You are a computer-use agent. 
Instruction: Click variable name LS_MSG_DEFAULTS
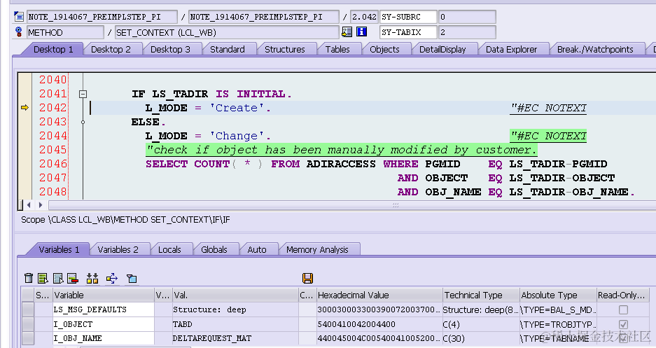[x=90, y=310]
